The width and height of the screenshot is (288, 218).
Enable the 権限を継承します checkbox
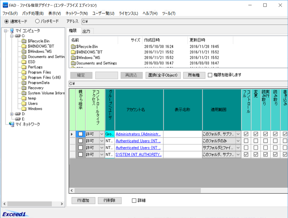click(x=210, y=75)
